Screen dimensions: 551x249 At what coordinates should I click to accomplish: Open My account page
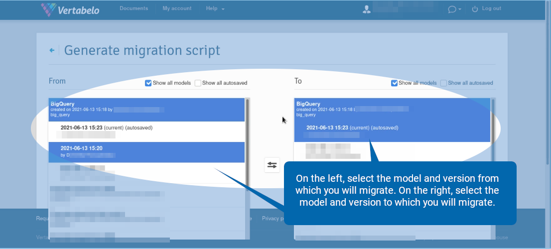point(177,8)
